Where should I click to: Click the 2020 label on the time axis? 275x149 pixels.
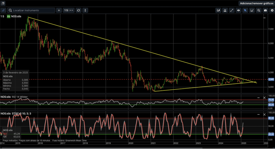coord(131,143)
